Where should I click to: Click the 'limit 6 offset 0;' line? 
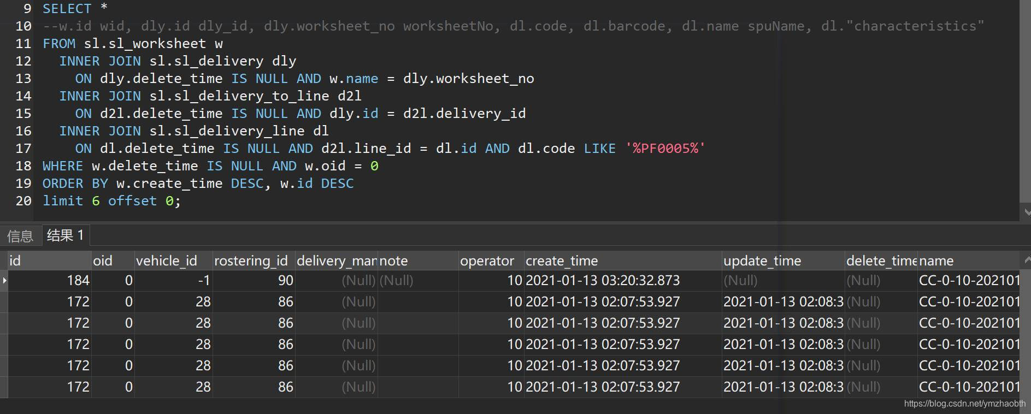click(x=111, y=201)
